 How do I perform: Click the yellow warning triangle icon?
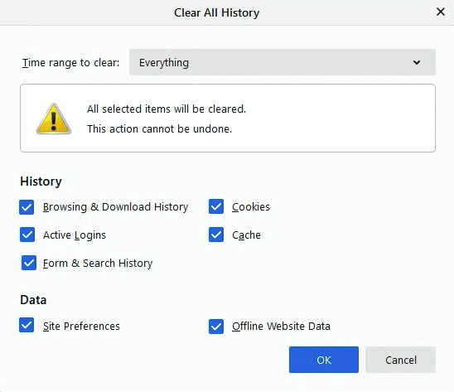click(x=54, y=119)
